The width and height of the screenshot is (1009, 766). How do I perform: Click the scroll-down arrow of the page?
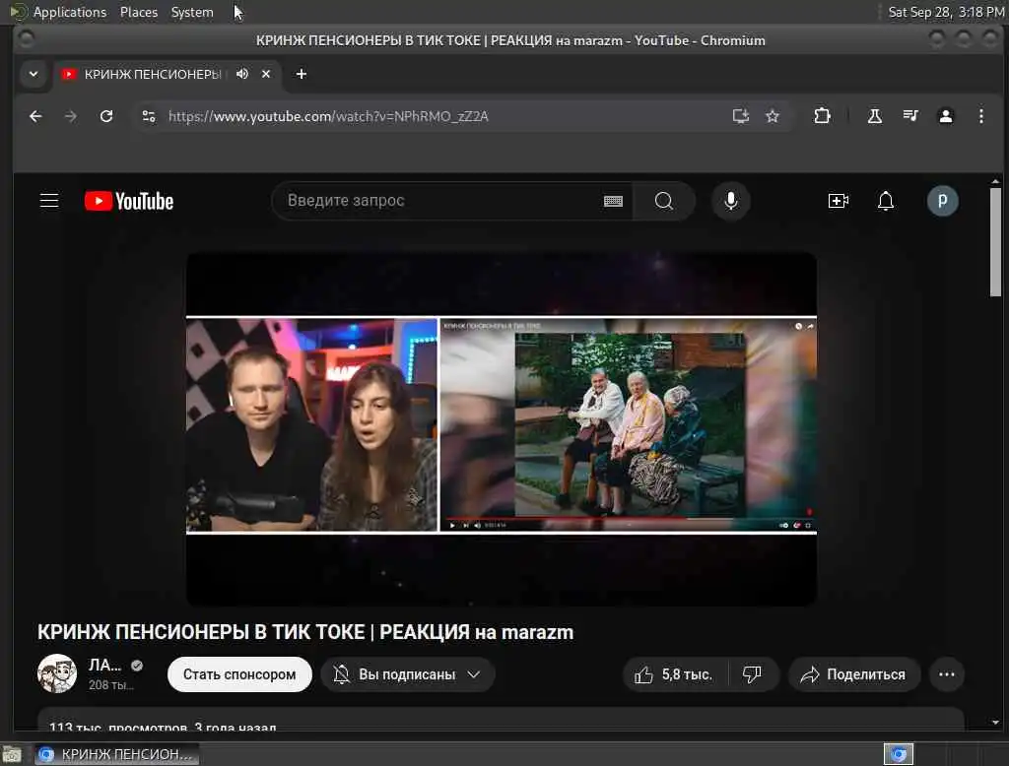995,723
